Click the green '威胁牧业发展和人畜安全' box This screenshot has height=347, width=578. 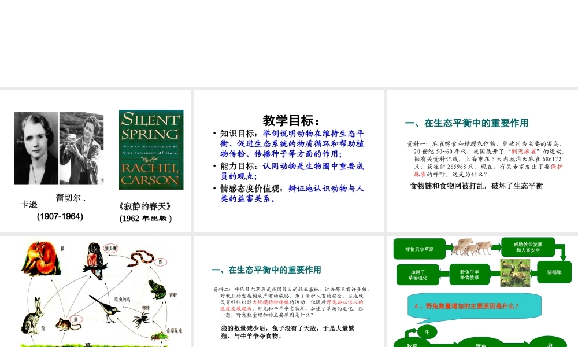click(528, 247)
